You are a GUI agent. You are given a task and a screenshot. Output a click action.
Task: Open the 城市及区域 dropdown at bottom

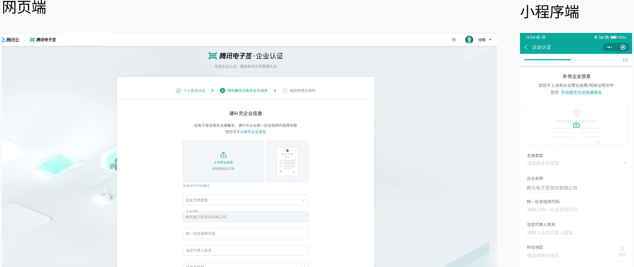(246, 265)
